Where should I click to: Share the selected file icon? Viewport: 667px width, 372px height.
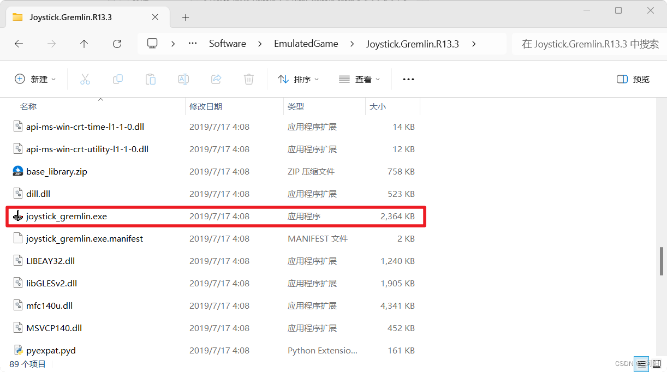(216, 79)
